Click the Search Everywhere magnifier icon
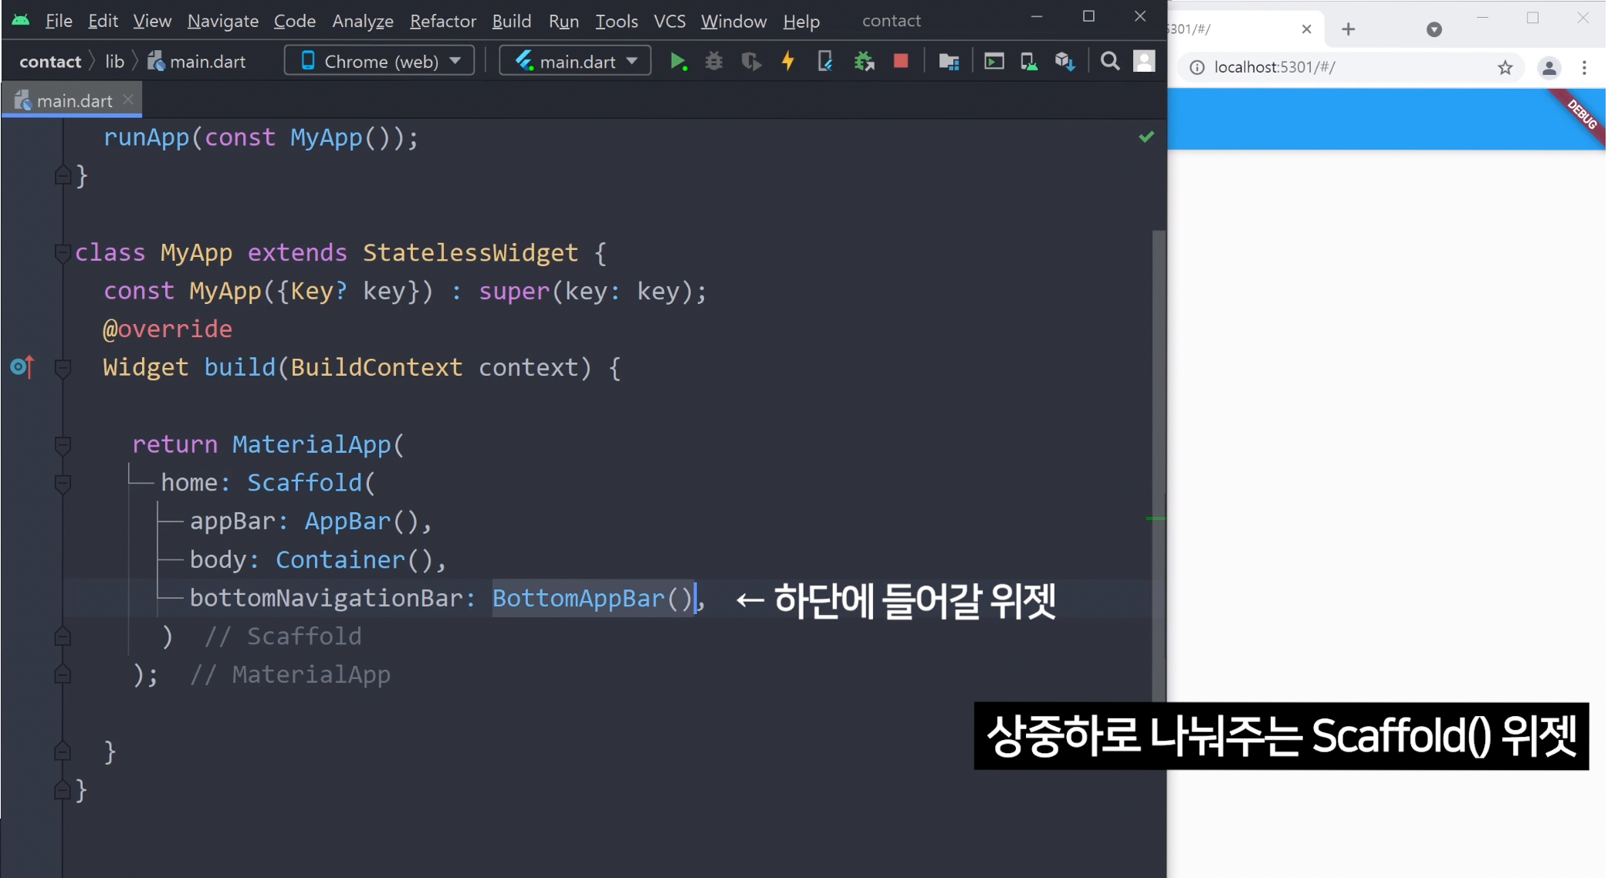This screenshot has height=878, width=1618. click(1109, 62)
